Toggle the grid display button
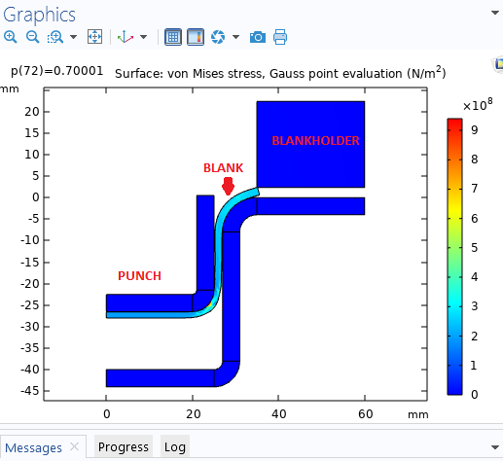The width and height of the screenshot is (503, 461). pos(173,37)
